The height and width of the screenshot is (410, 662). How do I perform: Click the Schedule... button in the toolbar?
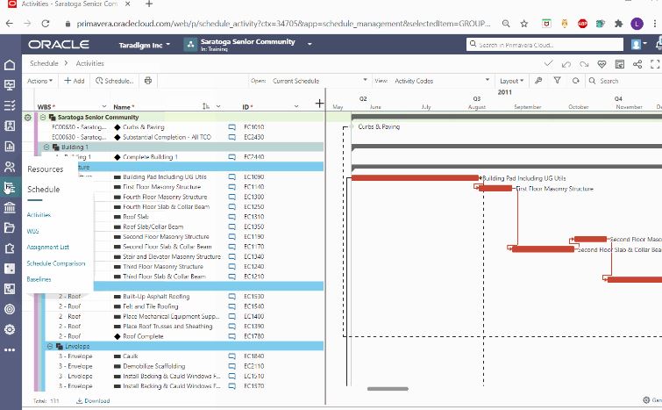click(114, 81)
